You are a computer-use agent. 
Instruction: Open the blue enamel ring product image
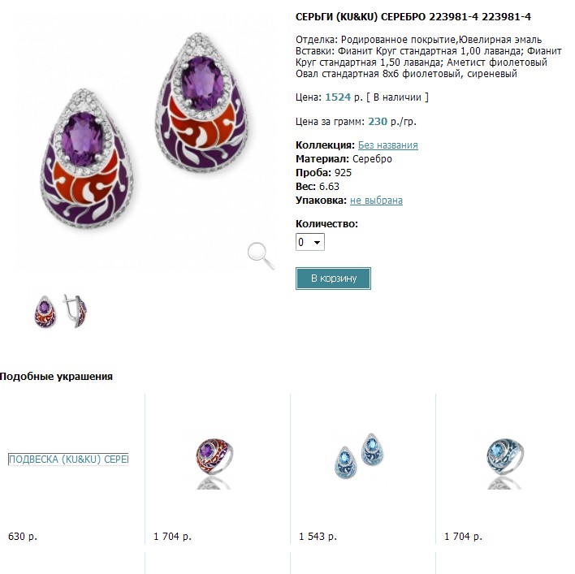click(505, 464)
